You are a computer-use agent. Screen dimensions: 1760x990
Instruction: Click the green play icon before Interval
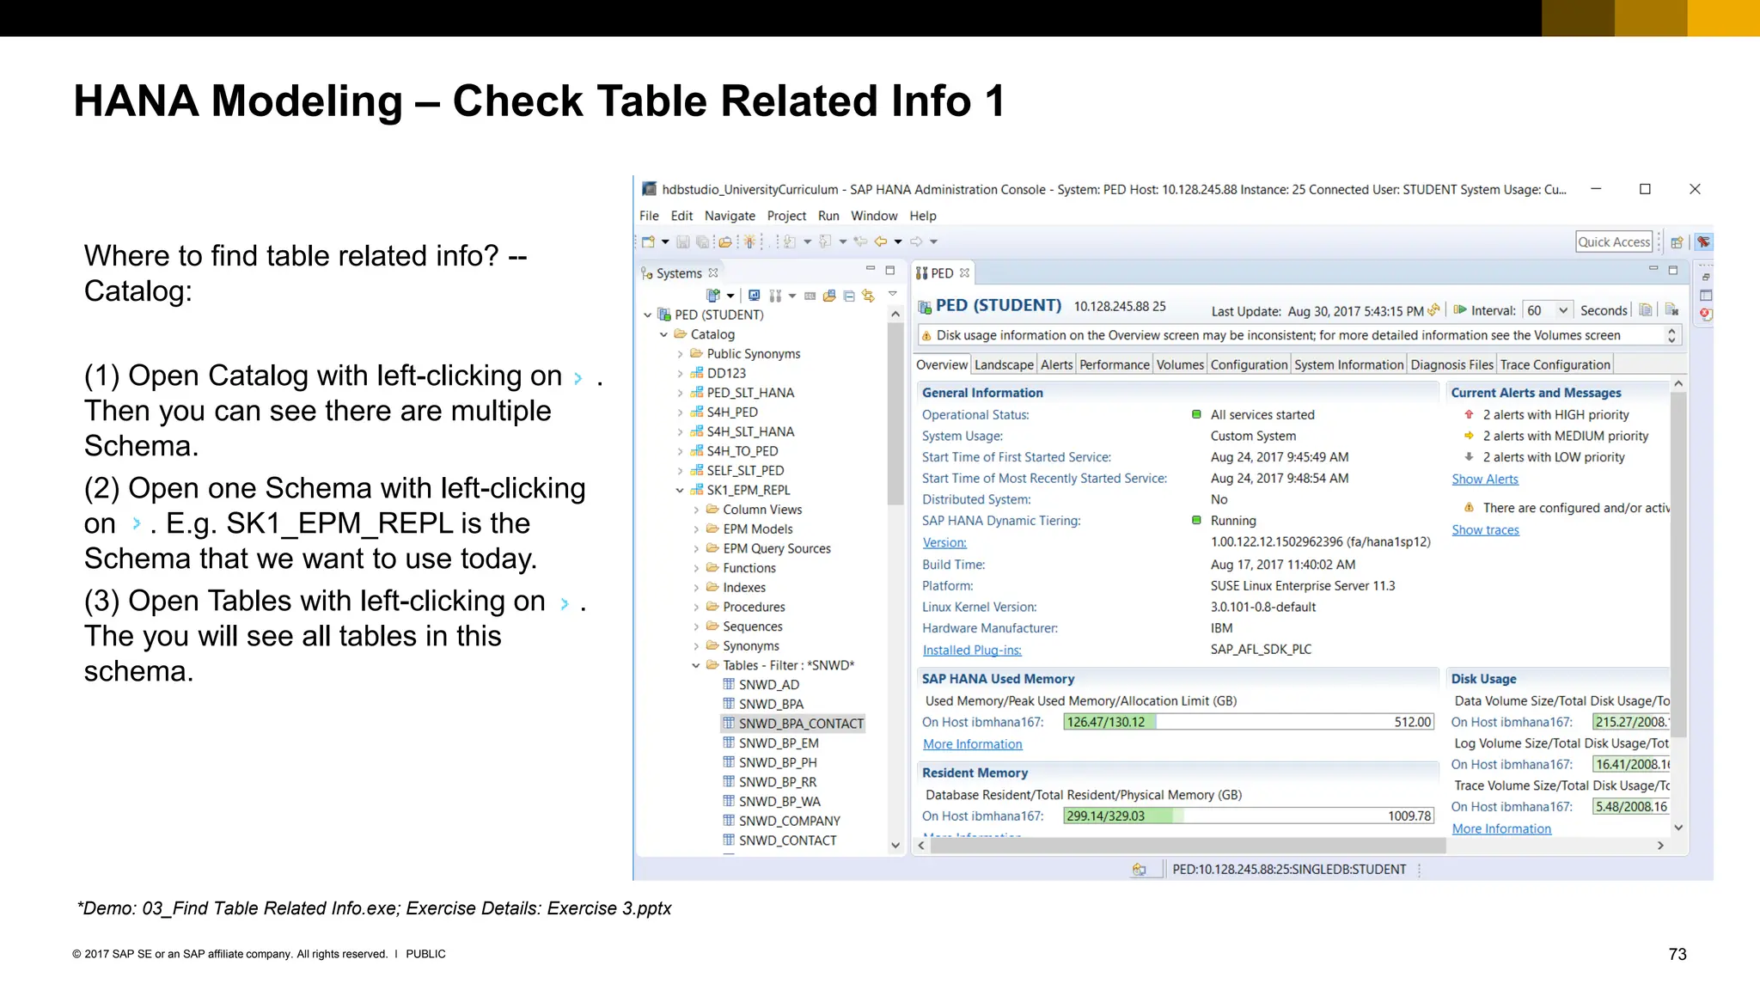point(1459,310)
